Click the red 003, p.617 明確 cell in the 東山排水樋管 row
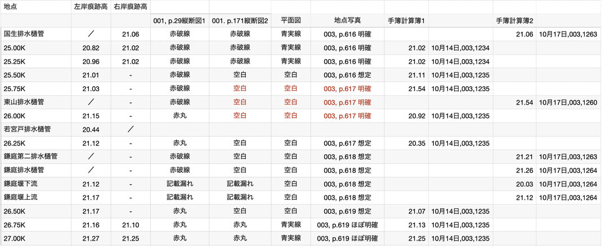This screenshot has width=602, height=246. 348,102
